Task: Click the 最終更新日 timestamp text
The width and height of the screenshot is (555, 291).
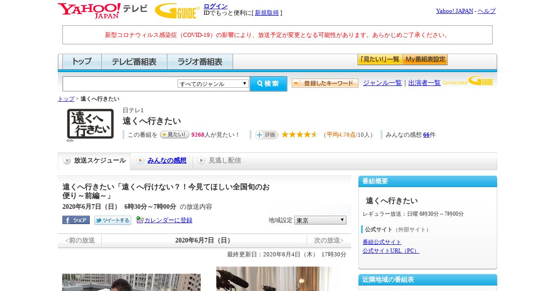Action: (x=286, y=255)
